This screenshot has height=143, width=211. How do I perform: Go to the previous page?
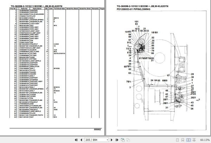pos(81,140)
